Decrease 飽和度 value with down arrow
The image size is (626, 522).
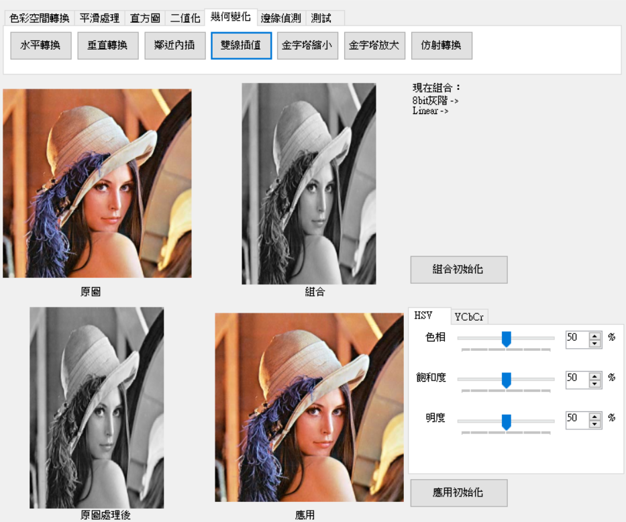(x=595, y=384)
